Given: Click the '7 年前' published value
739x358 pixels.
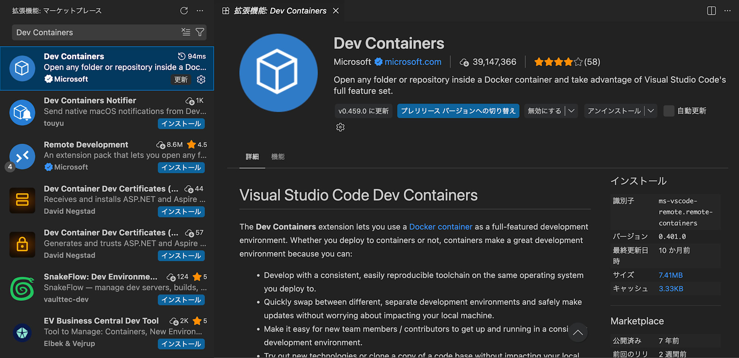Looking at the screenshot, I should coord(669,341).
